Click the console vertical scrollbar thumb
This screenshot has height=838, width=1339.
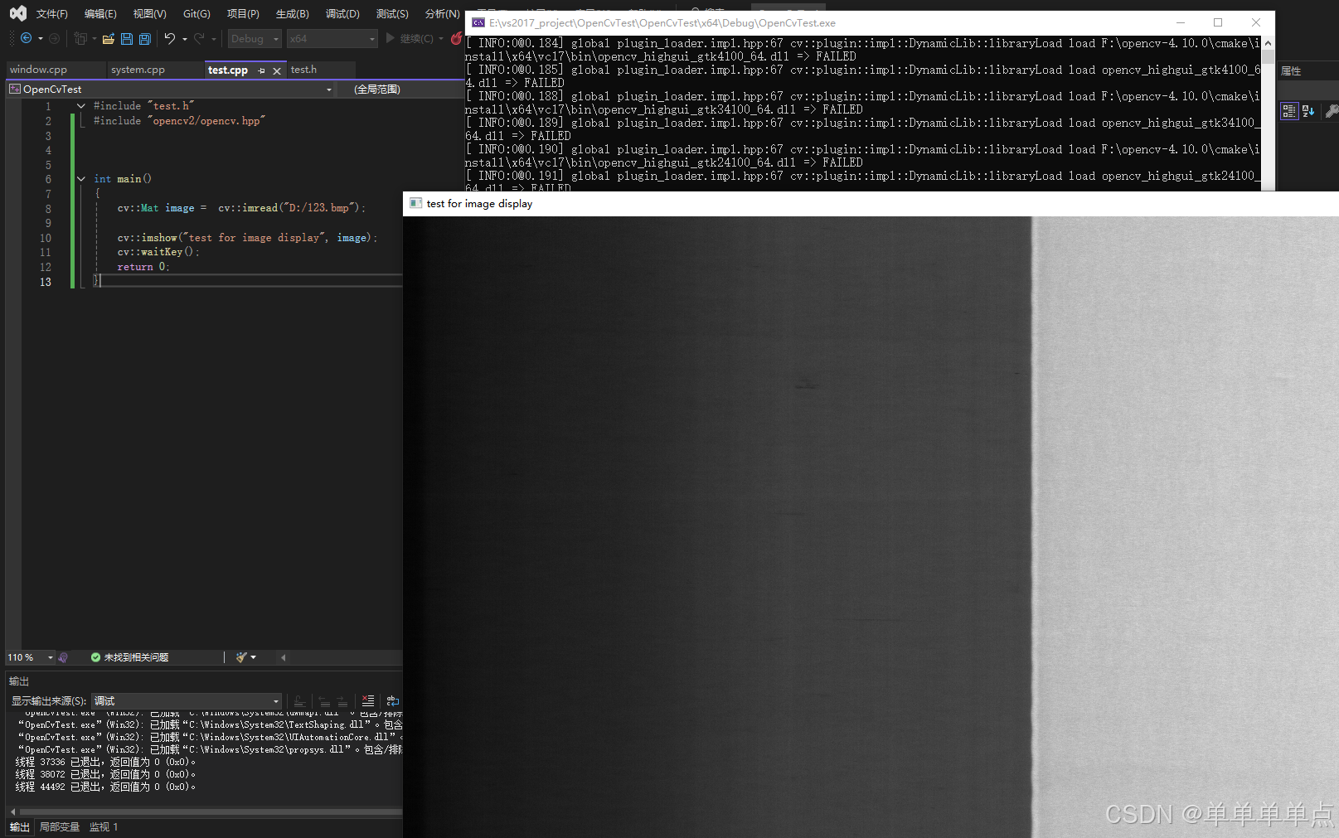pyautogui.click(x=1268, y=56)
